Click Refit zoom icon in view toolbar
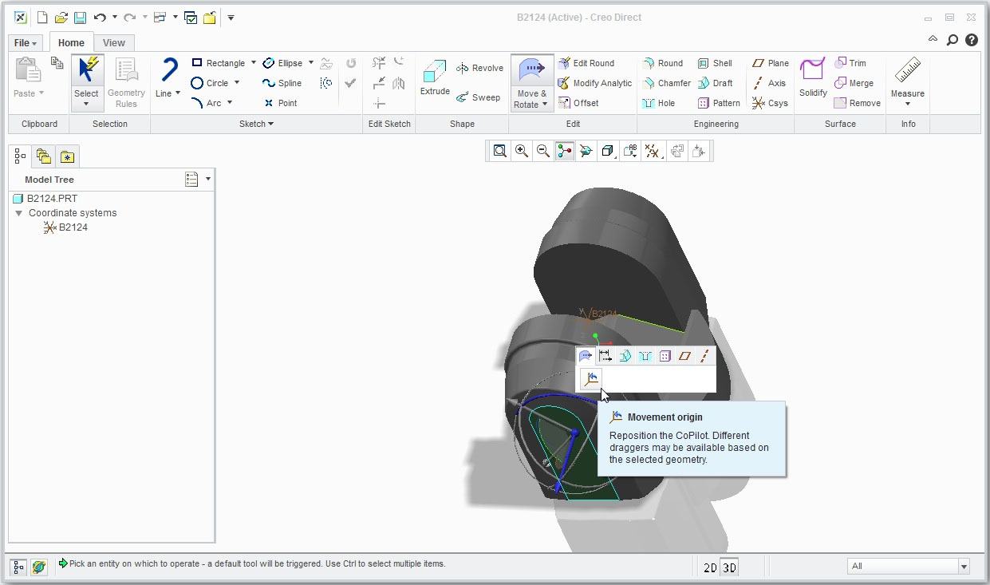 (x=500, y=151)
